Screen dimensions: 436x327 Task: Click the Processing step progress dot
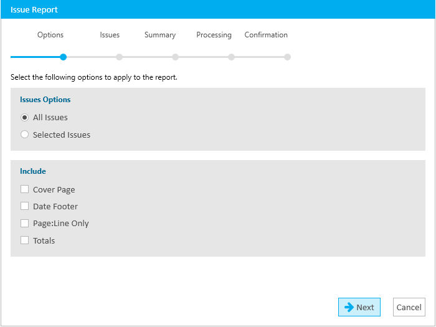pyautogui.click(x=231, y=57)
